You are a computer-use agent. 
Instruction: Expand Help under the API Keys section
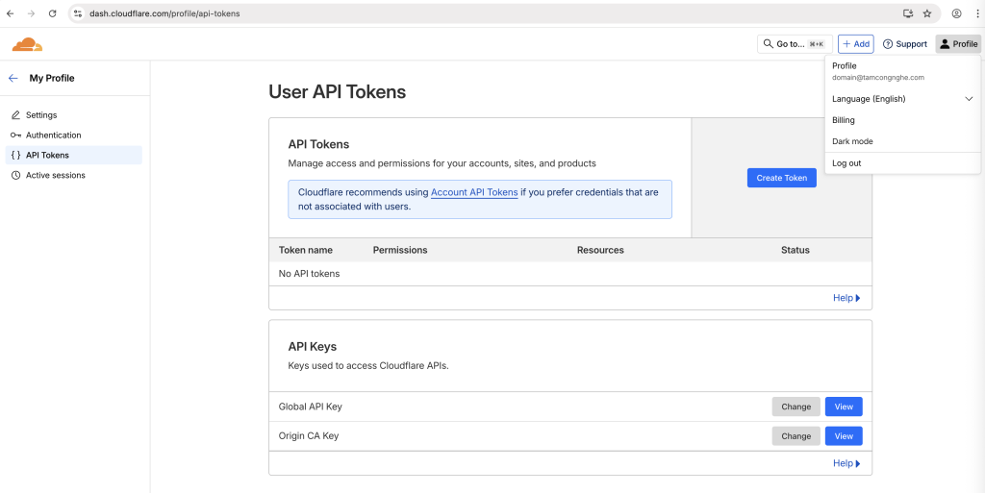tap(846, 463)
